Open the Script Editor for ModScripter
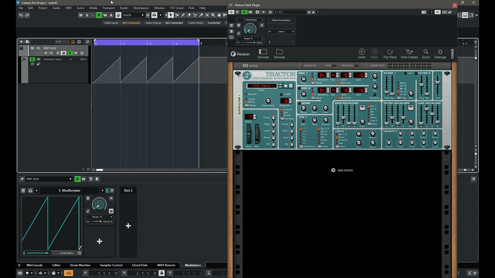The width and height of the screenshot is (495, 278). pyautogui.click(x=67, y=253)
